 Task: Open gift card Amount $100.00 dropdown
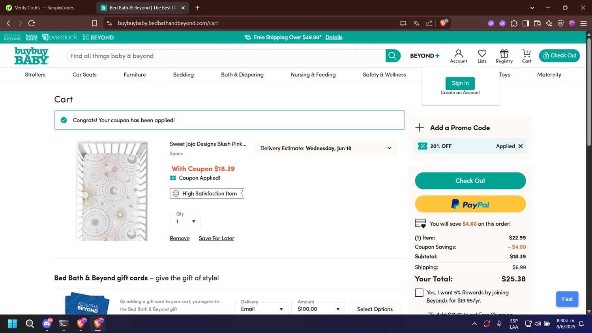(x=318, y=309)
